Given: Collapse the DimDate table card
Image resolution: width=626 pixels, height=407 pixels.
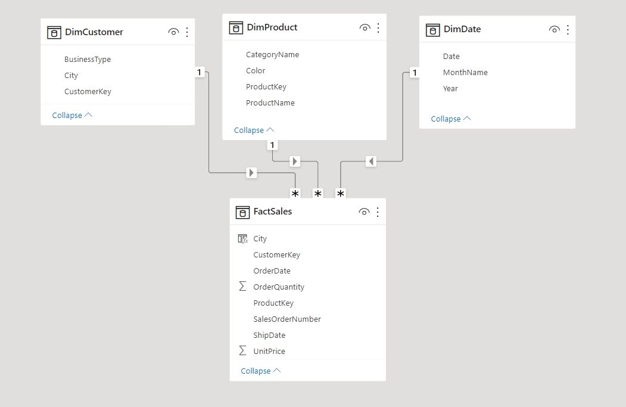Looking at the screenshot, I should pyautogui.click(x=451, y=119).
